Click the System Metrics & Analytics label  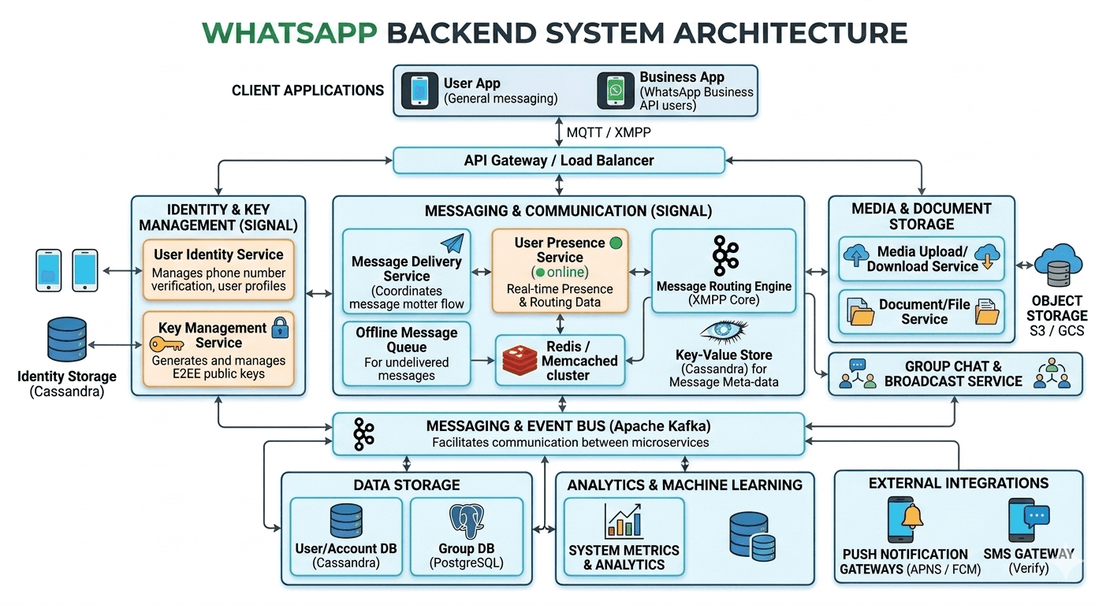click(x=624, y=558)
